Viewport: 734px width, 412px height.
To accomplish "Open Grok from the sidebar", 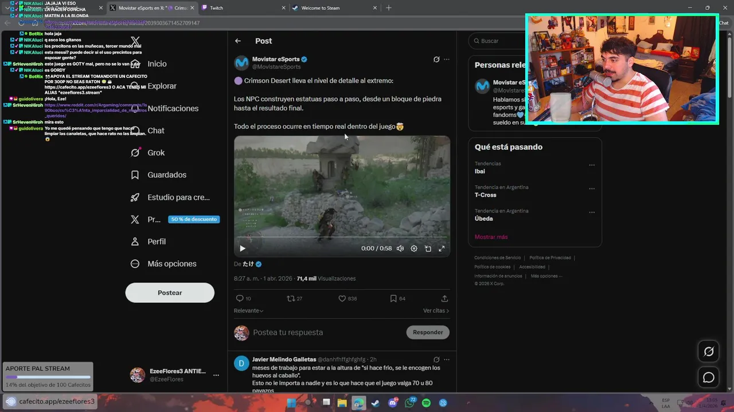I will coord(147,153).
